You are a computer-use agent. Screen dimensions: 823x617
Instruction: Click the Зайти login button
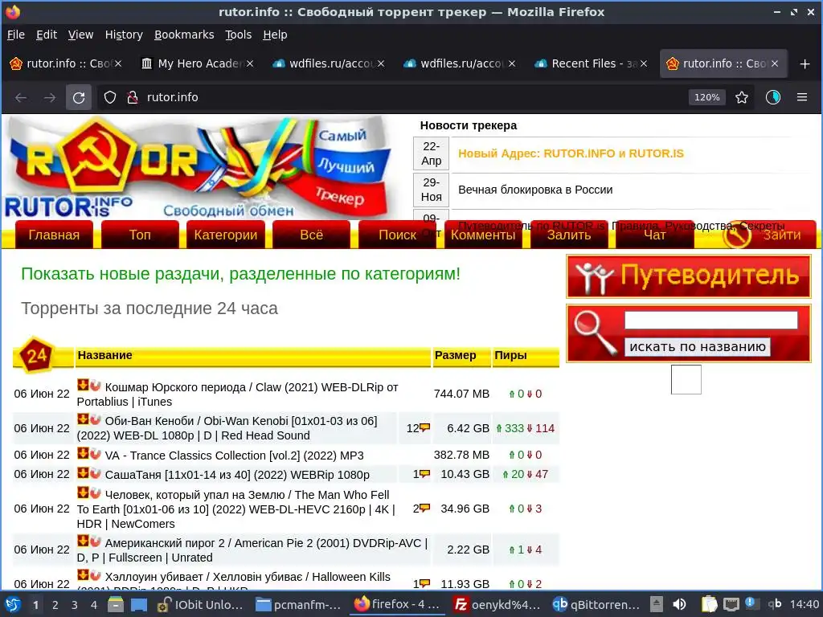(769, 235)
